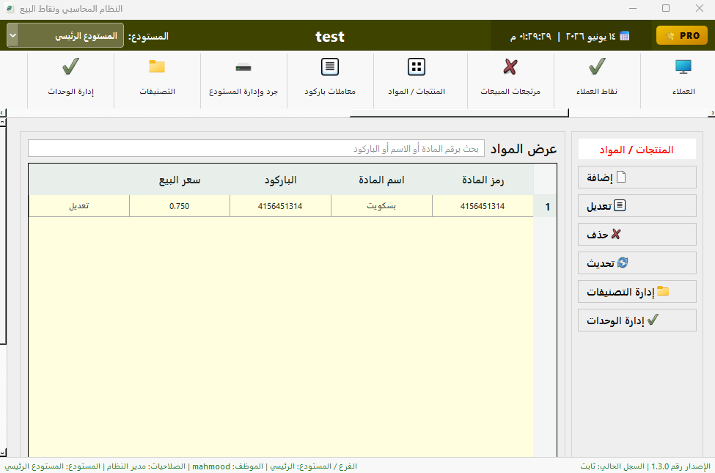This screenshot has width=715, height=473.
Task: Minimize the application window
Action: 633,8
